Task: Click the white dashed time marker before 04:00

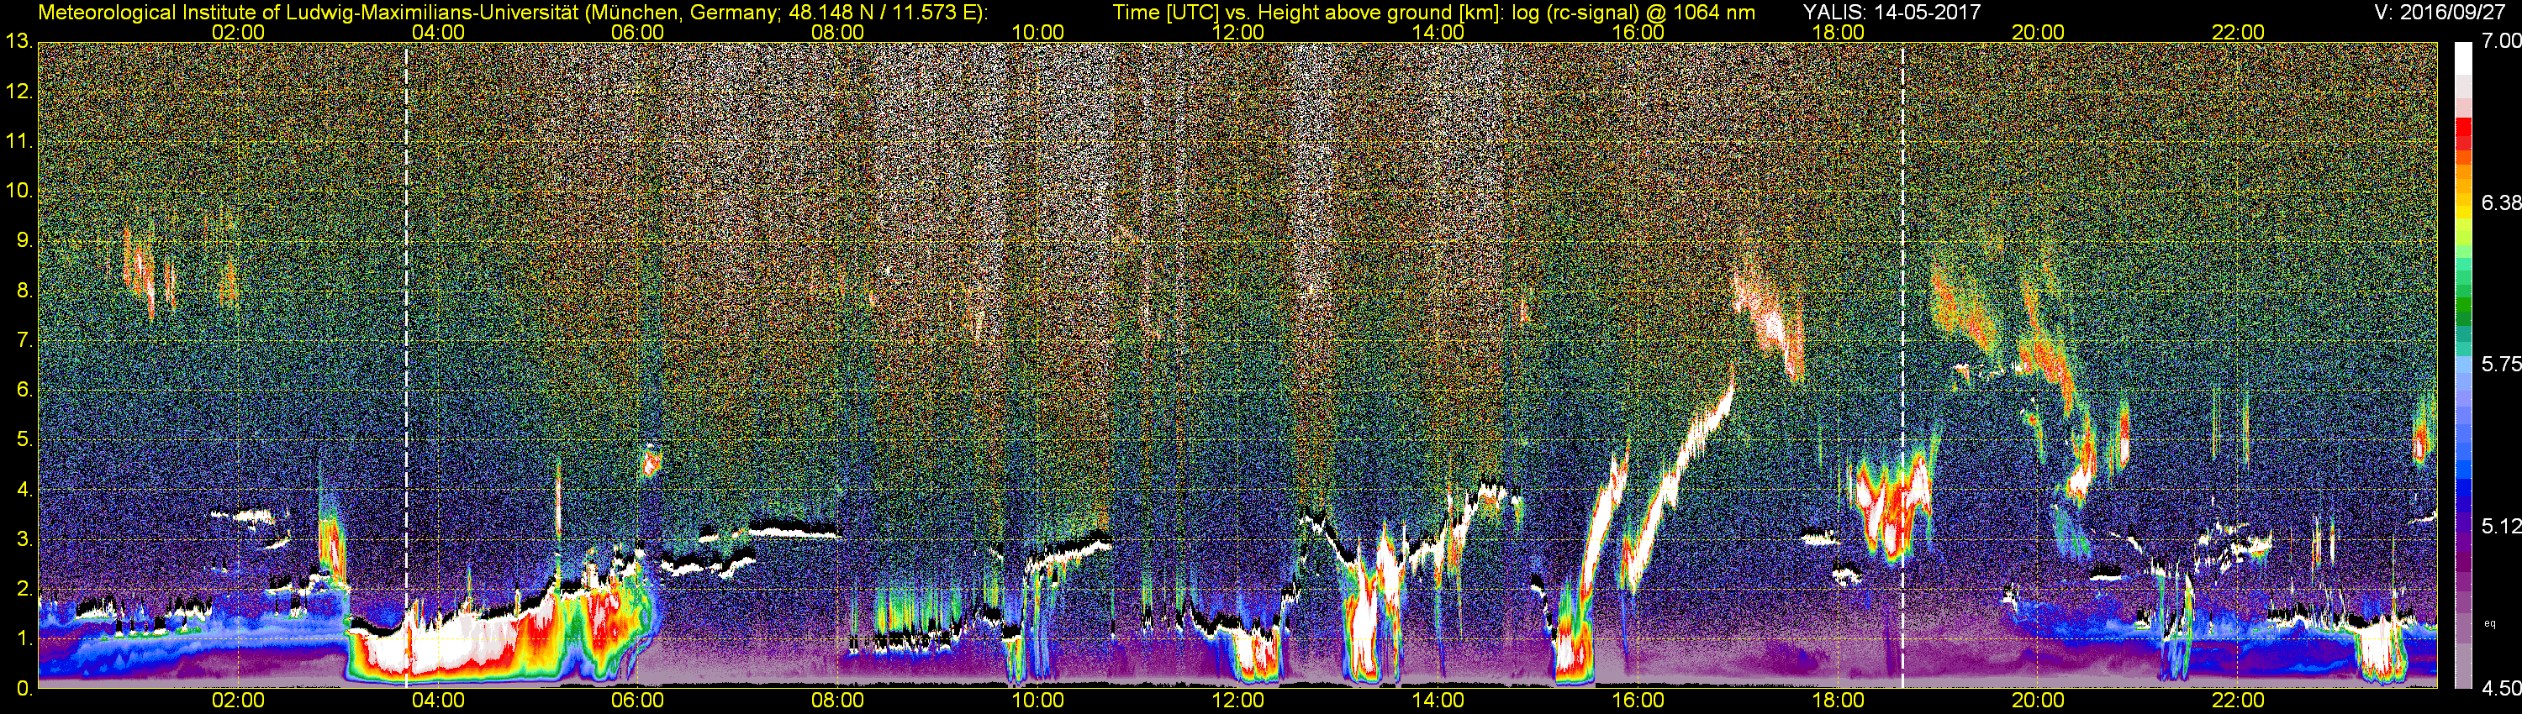Action: [406, 365]
